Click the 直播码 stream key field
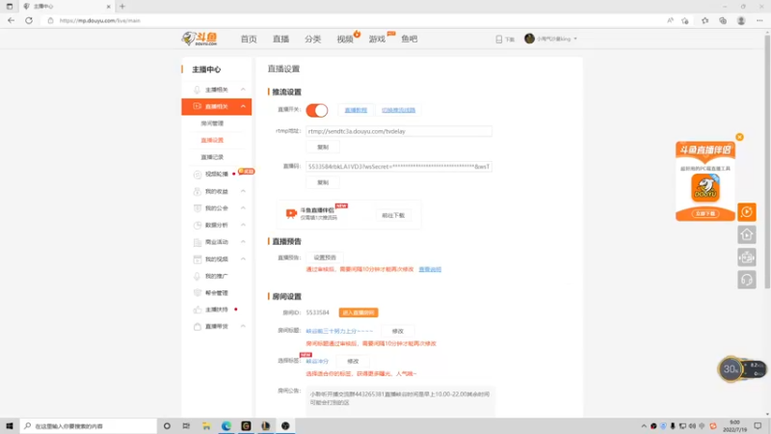Viewport: 771px width, 434px height. point(398,167)
